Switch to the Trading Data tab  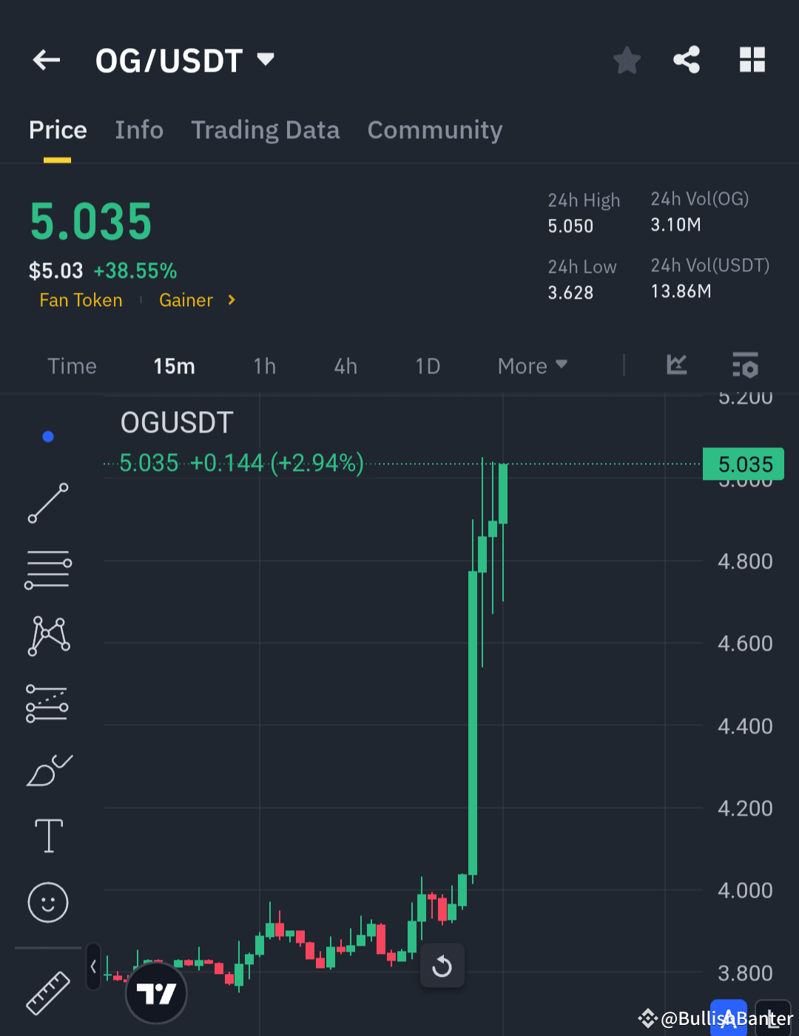point(265,130)
